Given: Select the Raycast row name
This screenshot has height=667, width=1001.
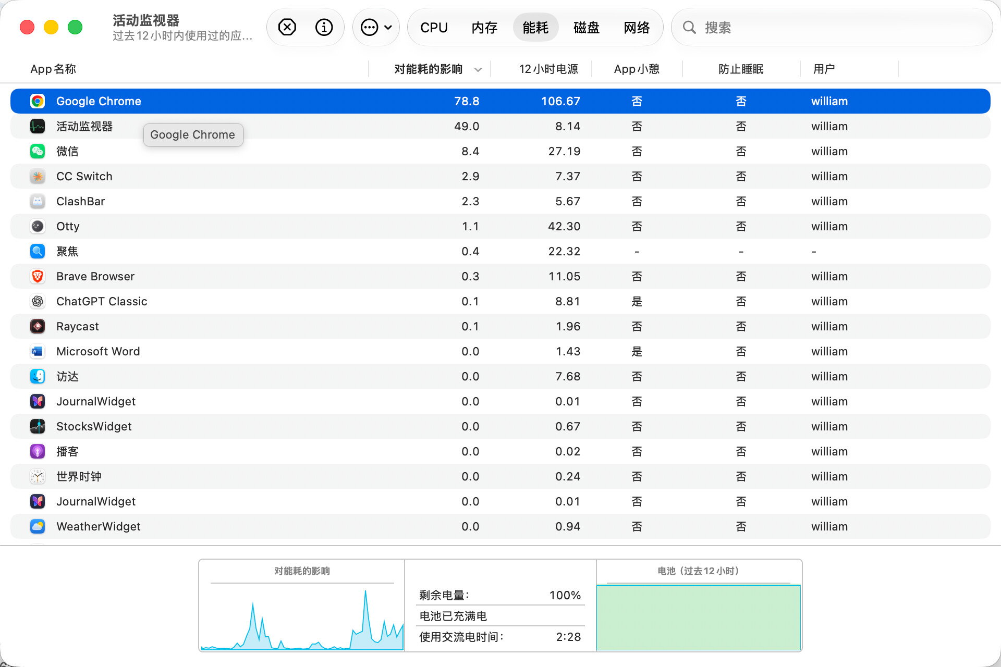Looking at the screenshot, I should 78,326.
